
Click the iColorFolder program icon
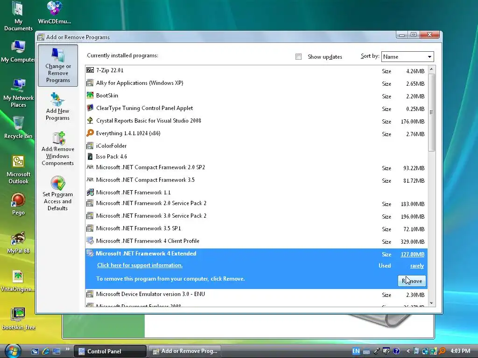pyautogui.click(x=90, y=146)
